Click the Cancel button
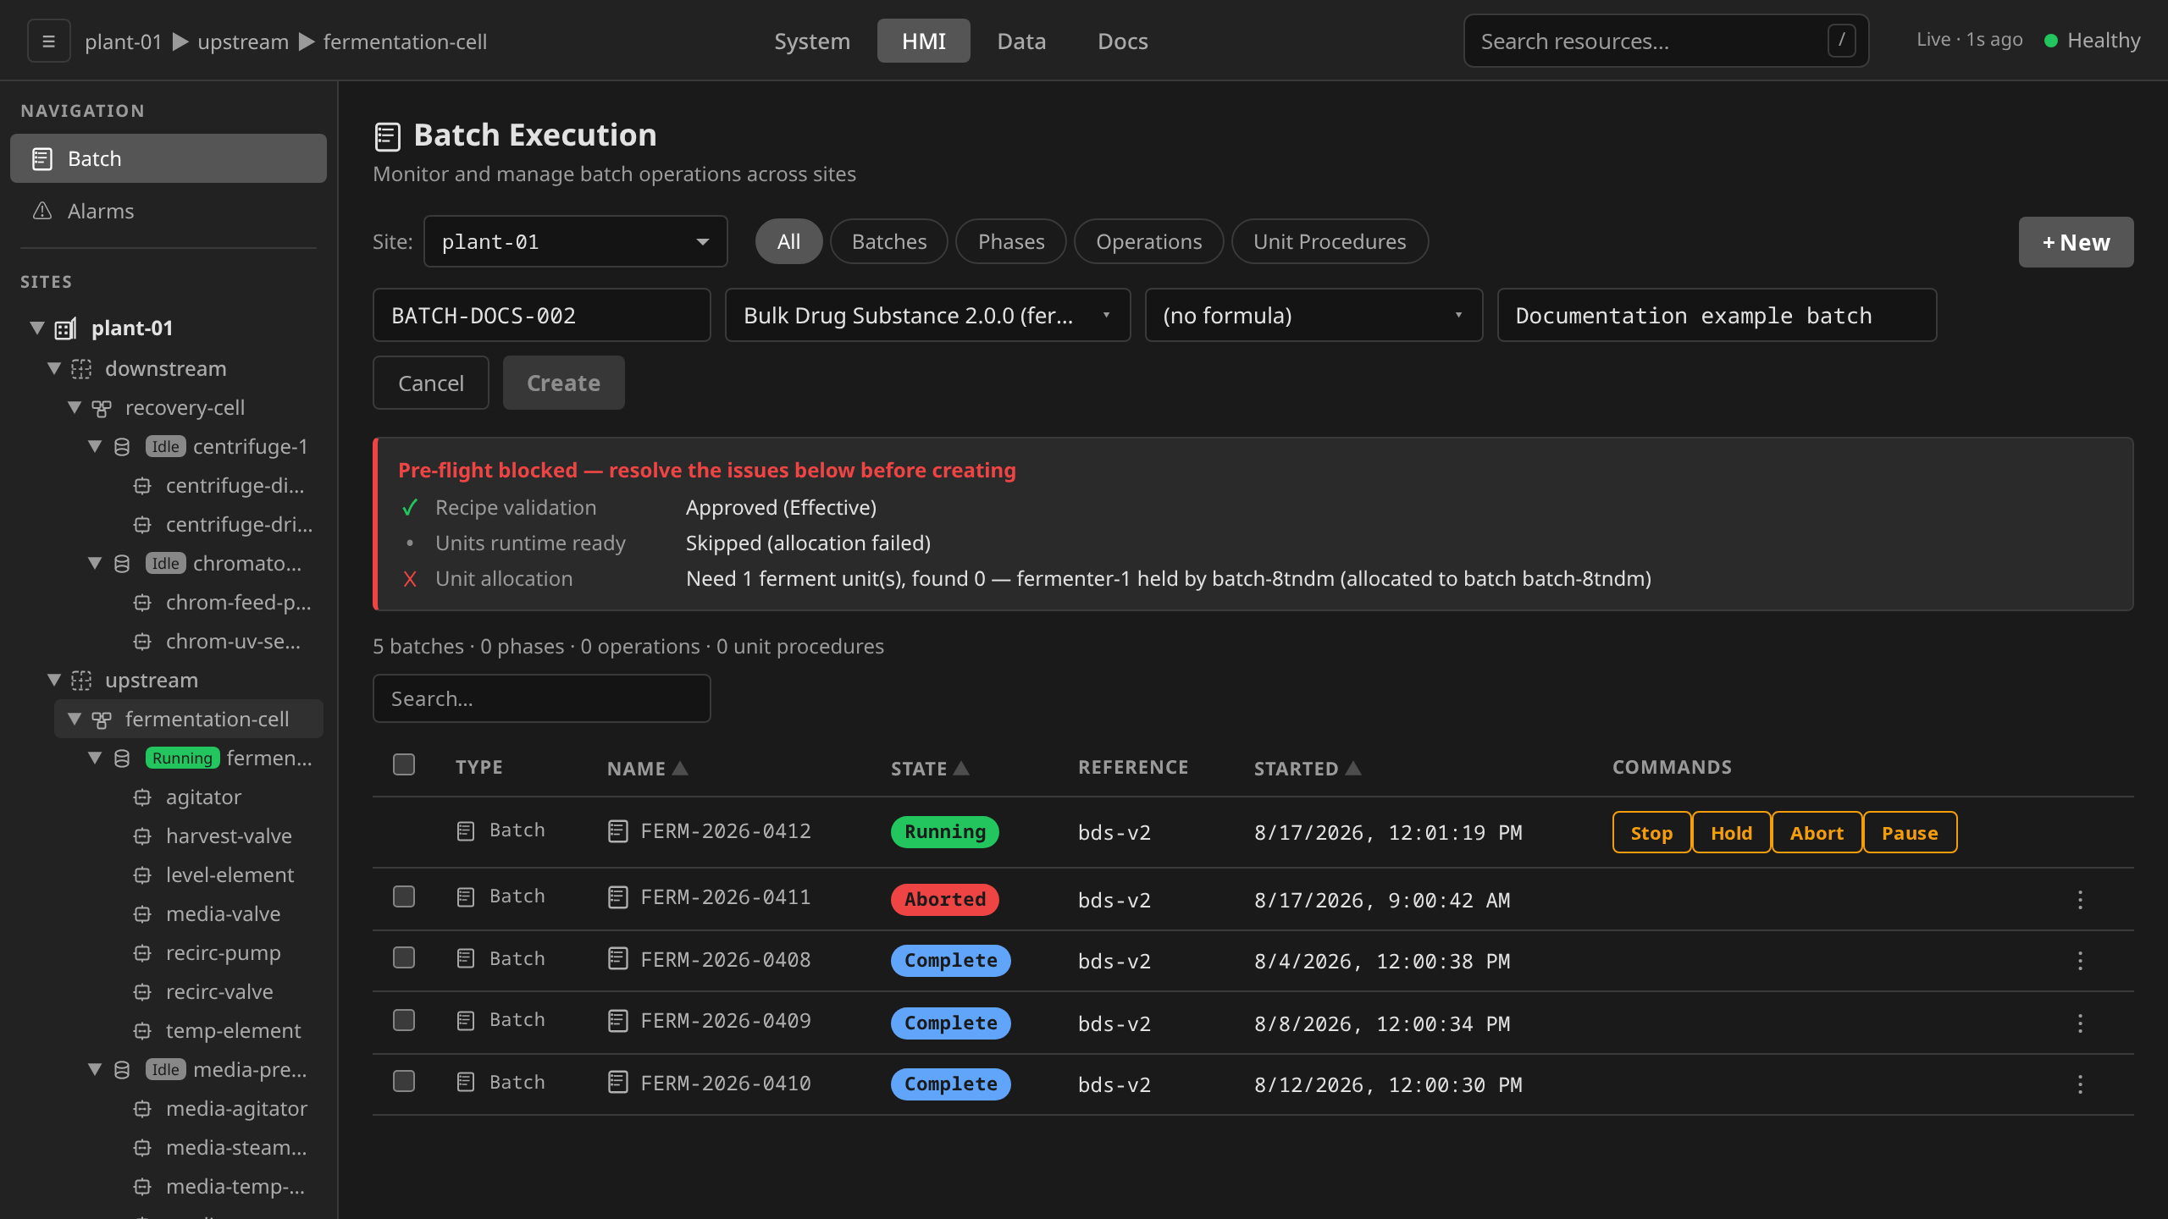Viewport: 2168px width, 1219px height. pos(431,383)
